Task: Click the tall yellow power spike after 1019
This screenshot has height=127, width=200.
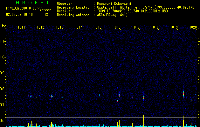Action: pyautogui.click(x=183, y=121)
